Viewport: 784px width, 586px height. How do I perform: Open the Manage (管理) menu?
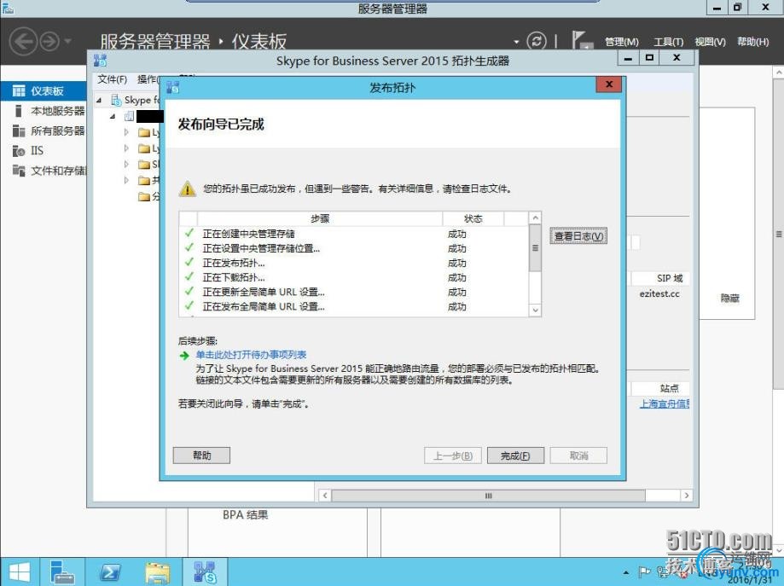coord(622,42)
